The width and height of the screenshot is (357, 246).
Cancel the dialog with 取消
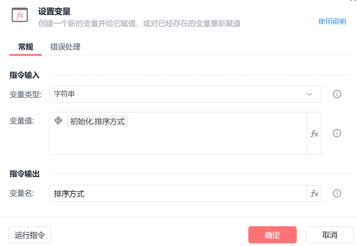tap(330, 235)
